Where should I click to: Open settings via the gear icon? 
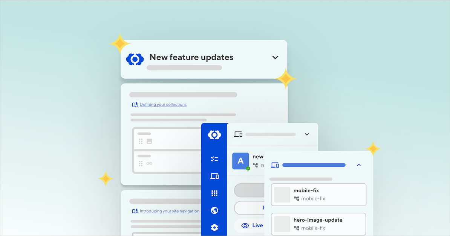coord(214,227)
